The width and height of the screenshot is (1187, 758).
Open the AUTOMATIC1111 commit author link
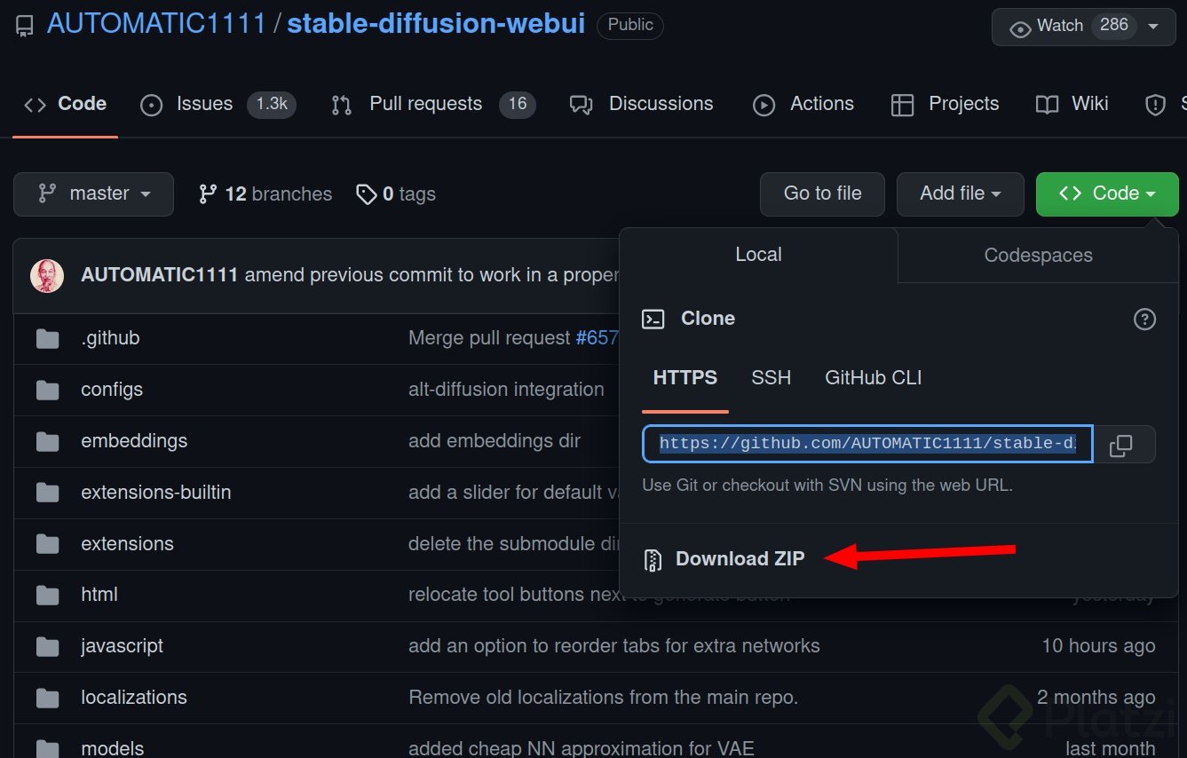(x=160, y=275)
